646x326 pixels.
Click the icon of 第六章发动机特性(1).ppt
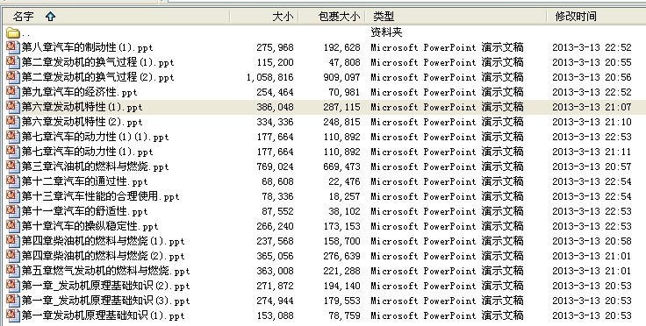(13, 107)
